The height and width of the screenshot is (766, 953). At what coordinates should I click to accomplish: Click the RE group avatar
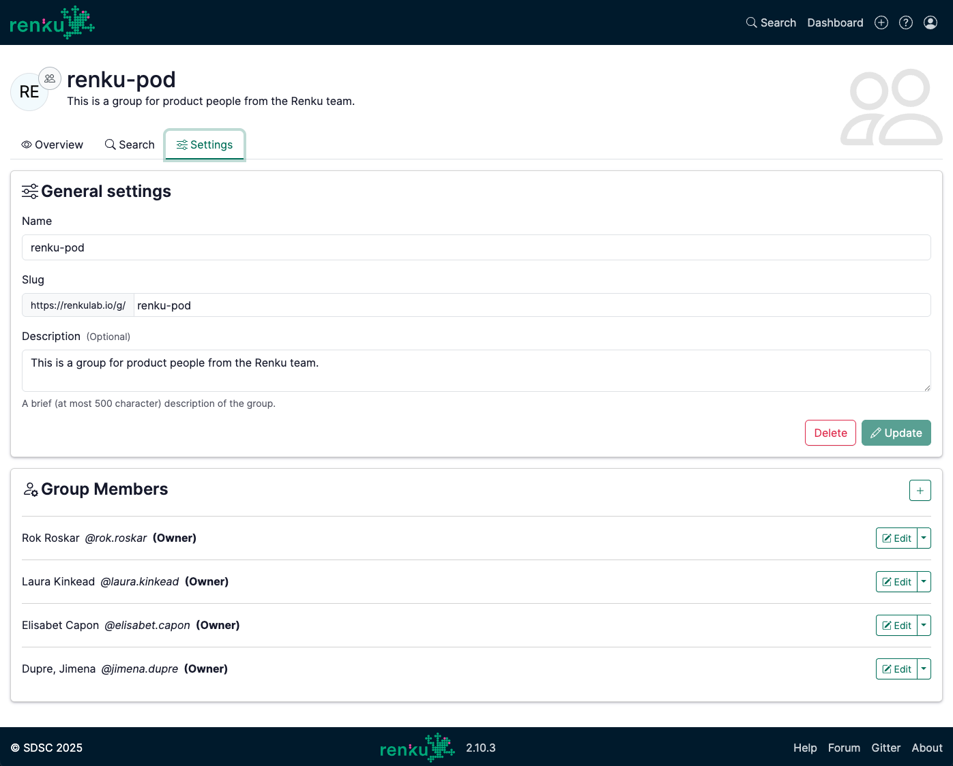pos(29,92)
